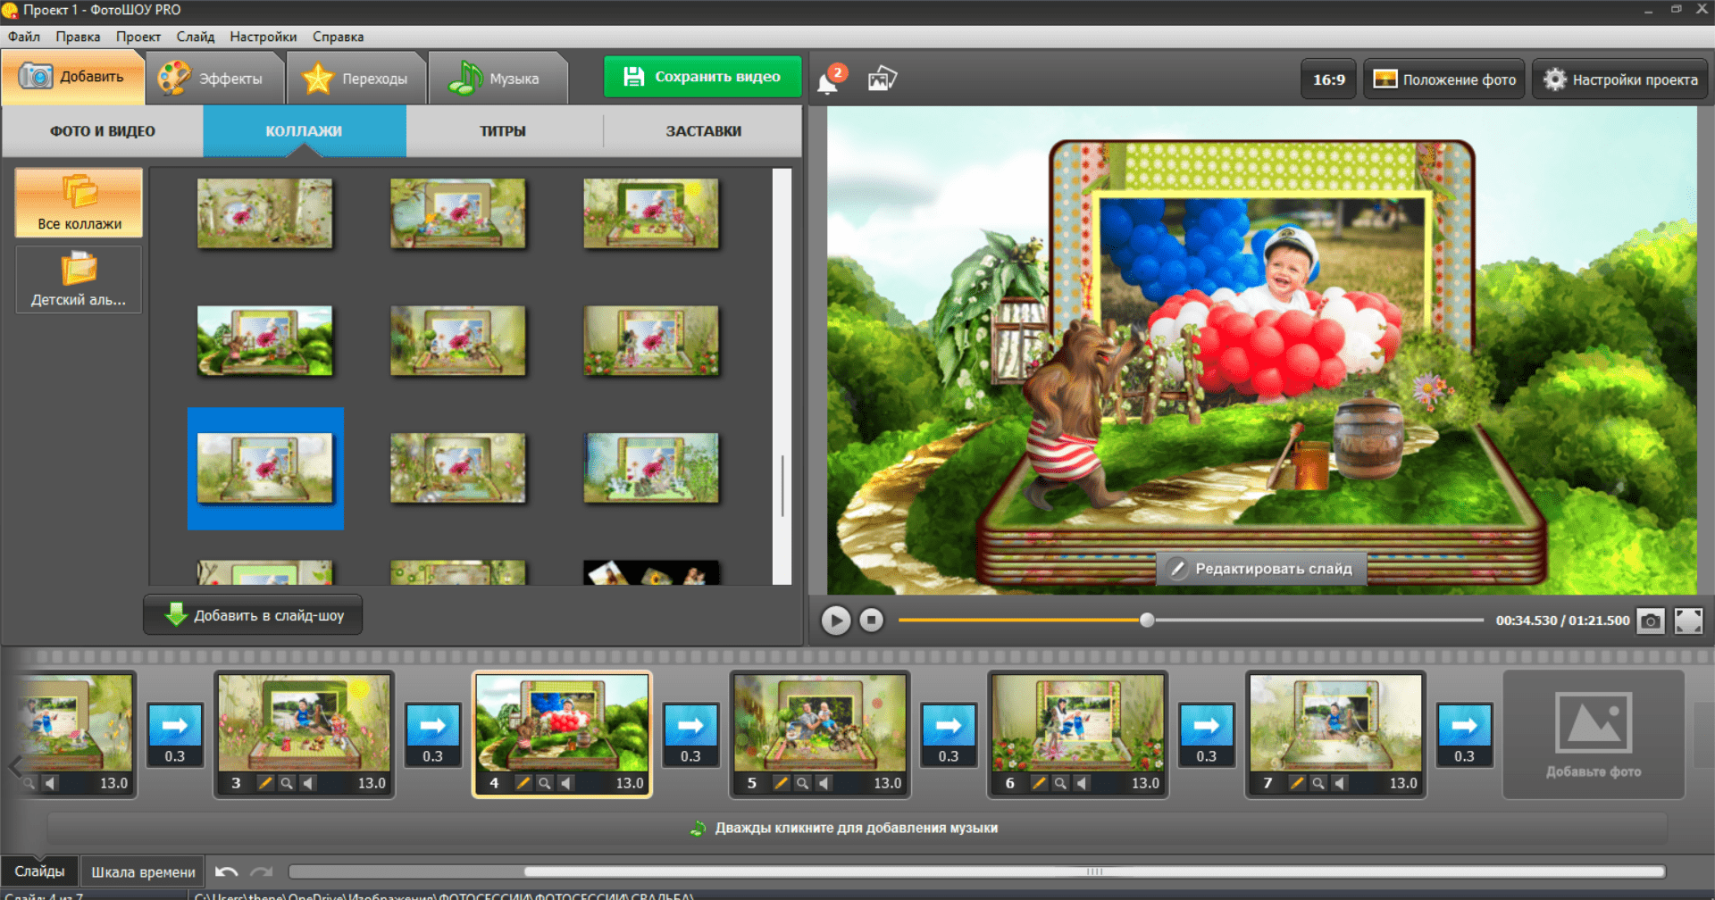Switch to the Переходы tab

[x=356, y=79]
